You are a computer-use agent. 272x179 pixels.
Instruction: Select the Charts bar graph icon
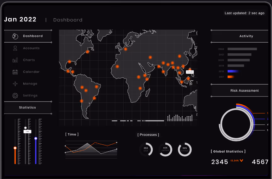pyautogui.click(x=15, y=60)
